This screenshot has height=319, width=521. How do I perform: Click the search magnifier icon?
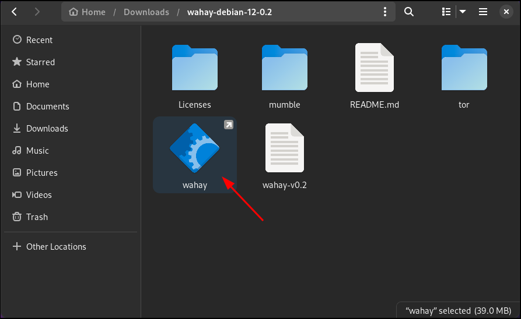coord(409,12)
